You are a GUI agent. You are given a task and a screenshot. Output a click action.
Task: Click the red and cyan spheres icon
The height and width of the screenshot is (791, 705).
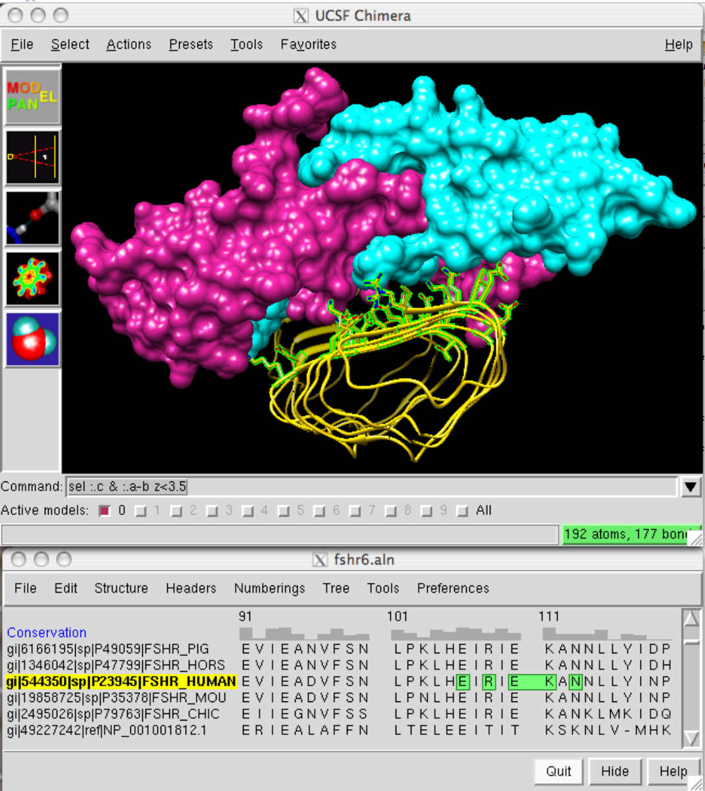coord(32,339)
